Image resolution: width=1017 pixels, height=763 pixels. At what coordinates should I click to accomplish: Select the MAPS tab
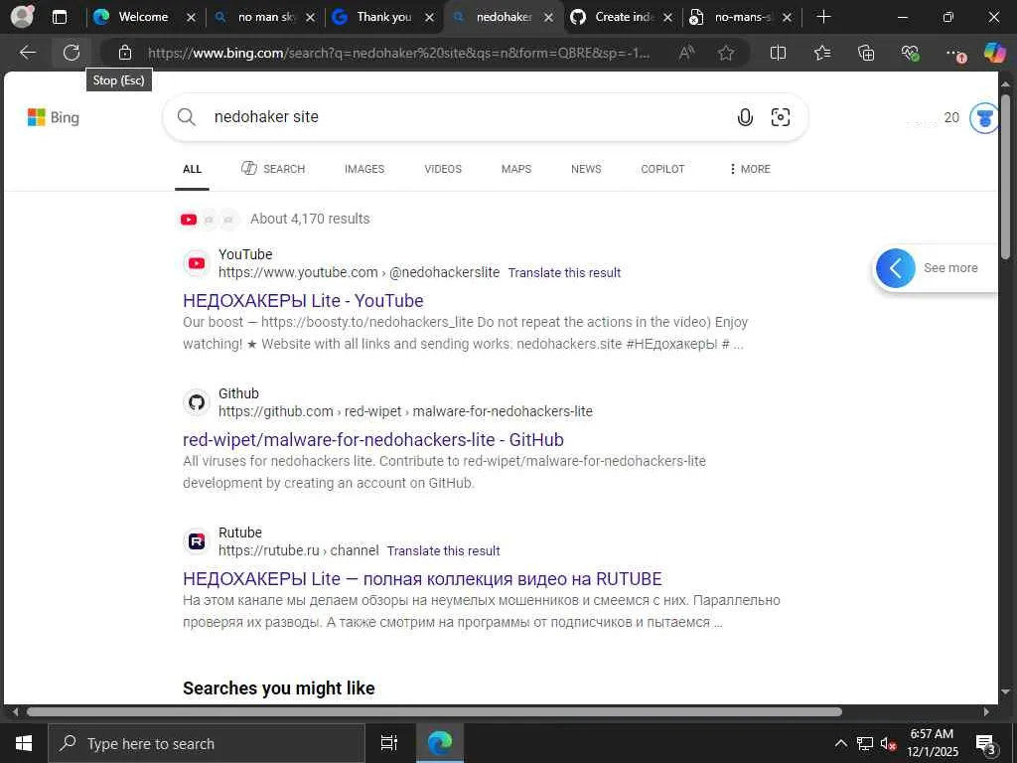[x=516, y=169]
